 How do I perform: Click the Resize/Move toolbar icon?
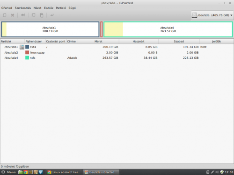[x=23, y=15]
